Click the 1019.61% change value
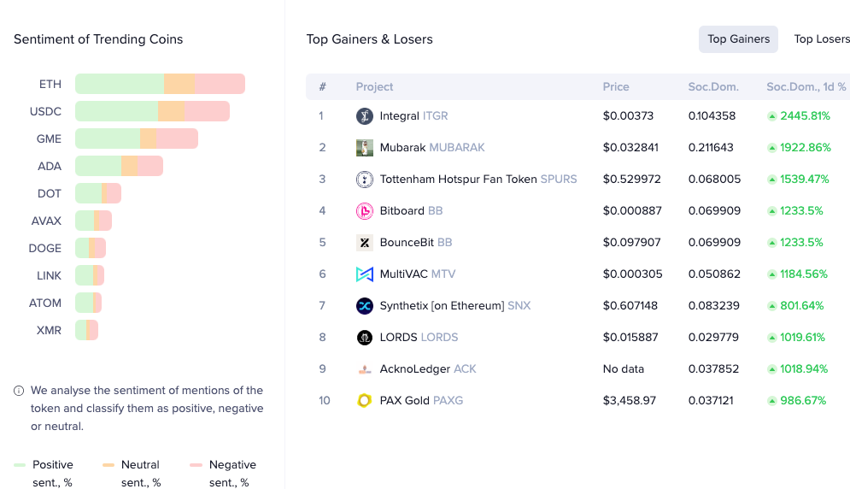Image resolution: width=850 pixels, height=489 pixels. (x=802, y=338)
